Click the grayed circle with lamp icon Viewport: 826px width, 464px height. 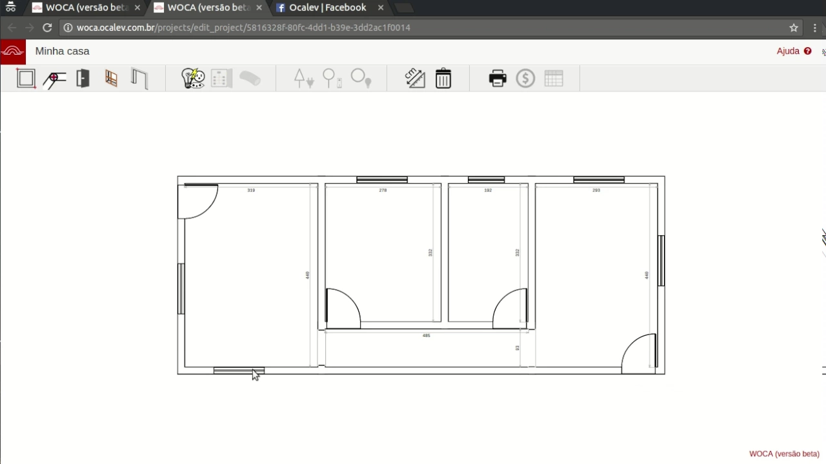[361, 79]
